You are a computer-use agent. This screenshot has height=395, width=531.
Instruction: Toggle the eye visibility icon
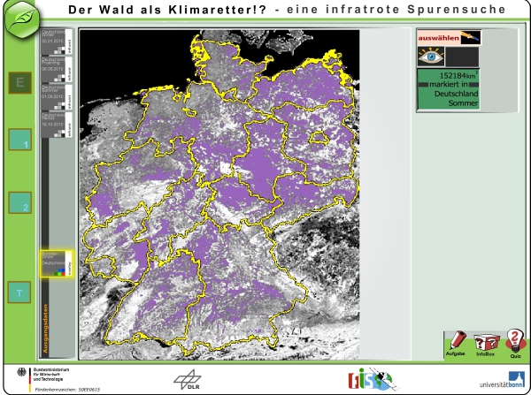[431, 57]
